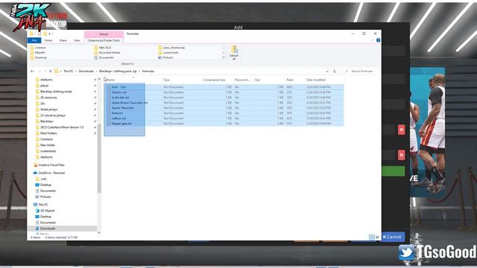Open 2K23 Cyberface Mixer Version 1.0 folder
This screenshot has height=268, width=477.
(60, 127)
